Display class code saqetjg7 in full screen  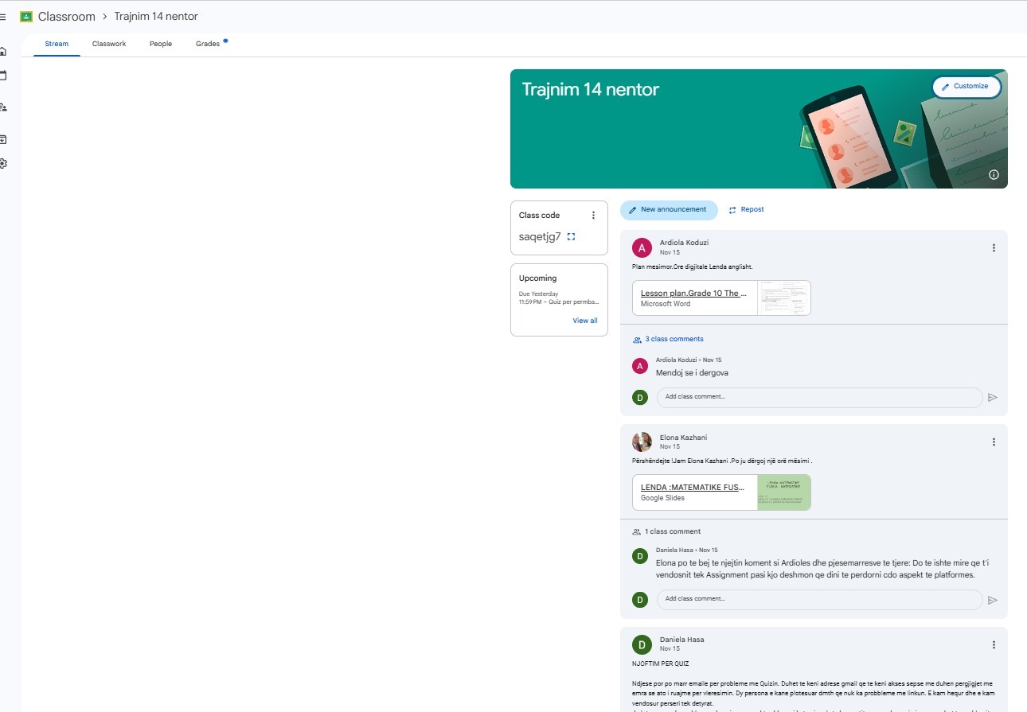click(571, 236)
